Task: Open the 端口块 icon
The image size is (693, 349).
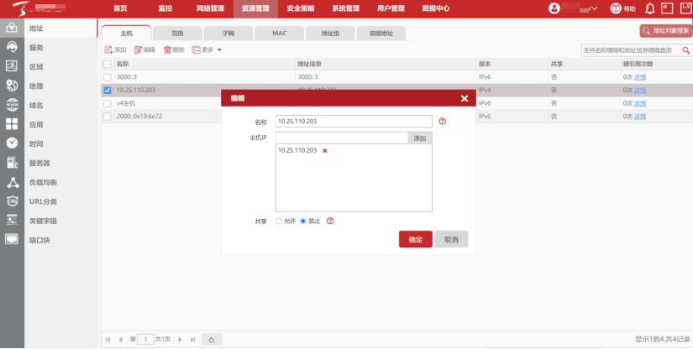Action: [12, 240]
